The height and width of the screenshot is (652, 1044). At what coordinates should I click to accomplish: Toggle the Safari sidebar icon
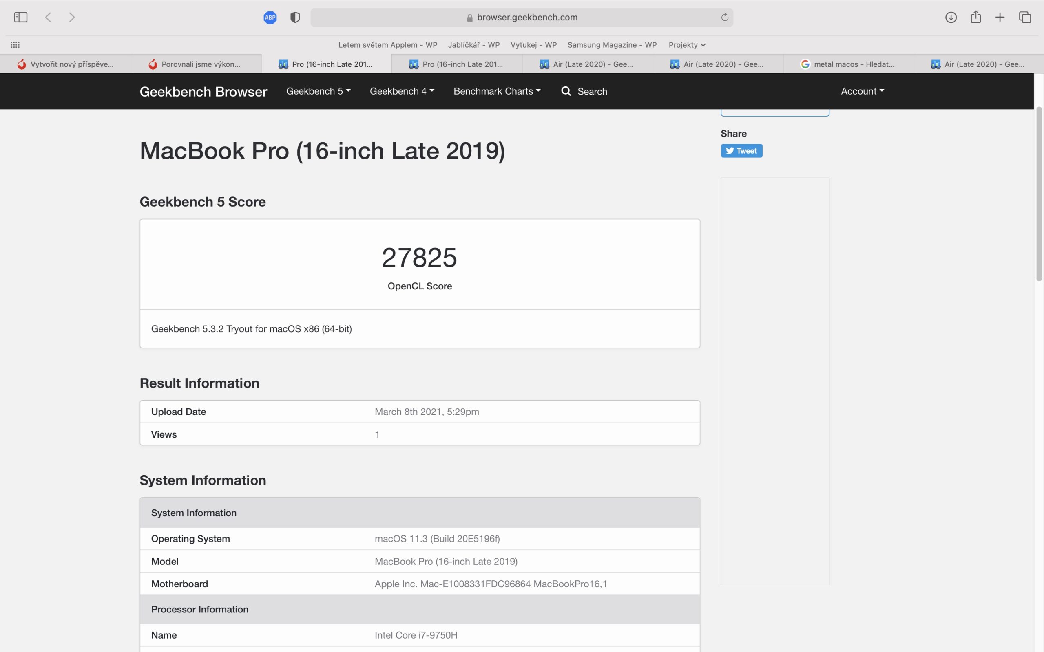pyautogui.click(x=20, y=17)
